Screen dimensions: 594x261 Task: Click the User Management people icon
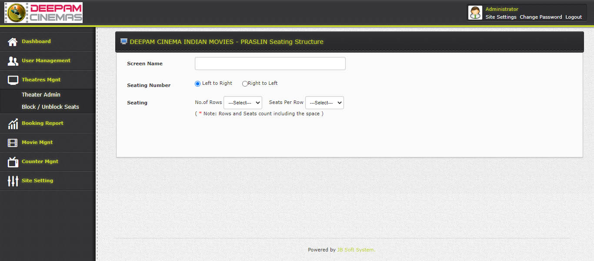click(x=13, y=61)
